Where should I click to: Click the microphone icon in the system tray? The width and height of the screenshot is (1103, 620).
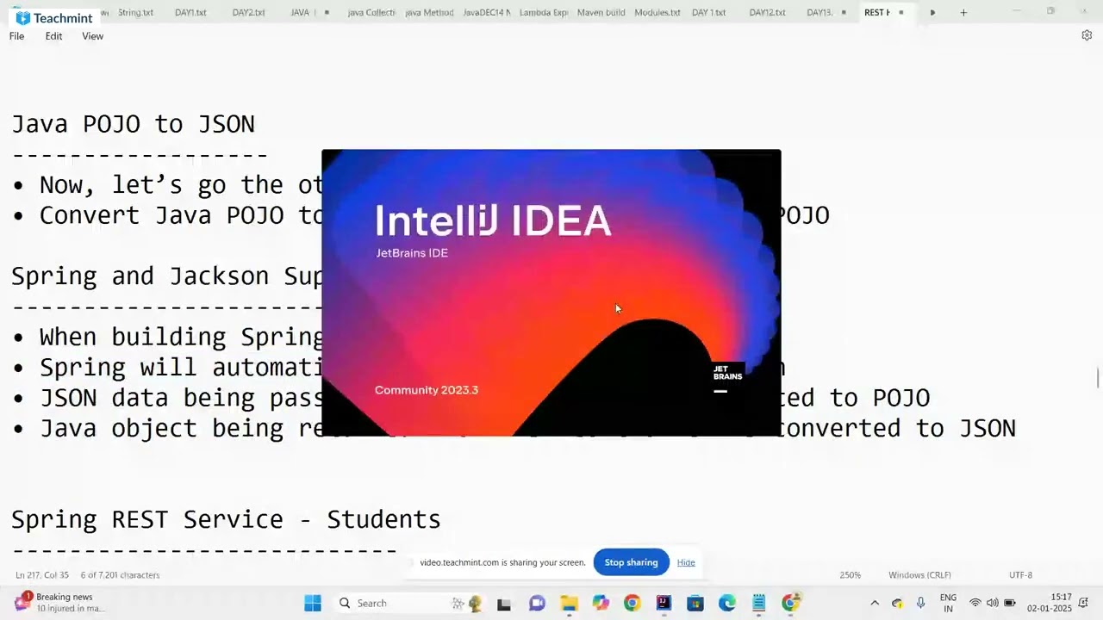tap(921, 603)
